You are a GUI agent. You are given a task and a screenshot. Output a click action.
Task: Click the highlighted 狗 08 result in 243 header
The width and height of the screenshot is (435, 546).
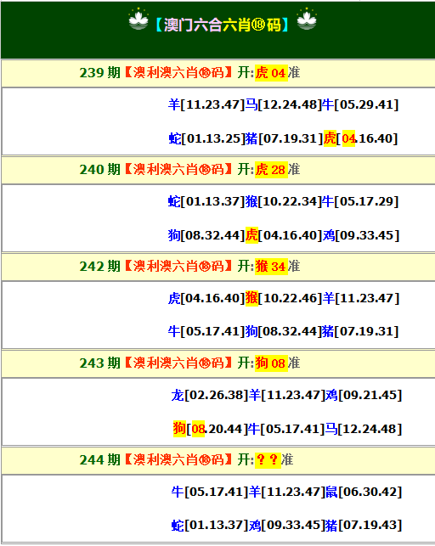[x=271, y=363]
